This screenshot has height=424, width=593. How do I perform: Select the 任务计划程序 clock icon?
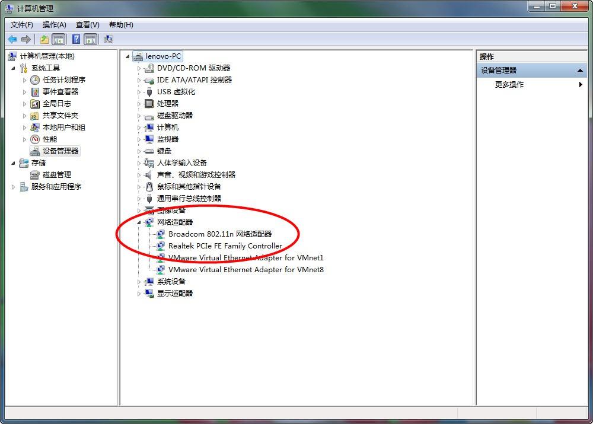[x=35, y=80]
